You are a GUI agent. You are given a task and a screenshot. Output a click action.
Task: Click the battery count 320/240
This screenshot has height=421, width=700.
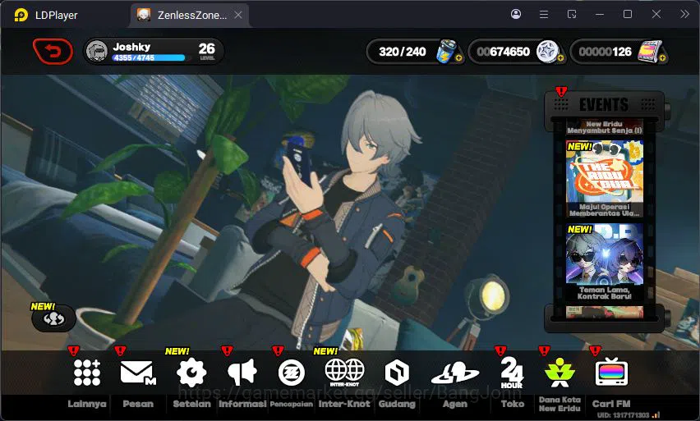click(403, 52)
